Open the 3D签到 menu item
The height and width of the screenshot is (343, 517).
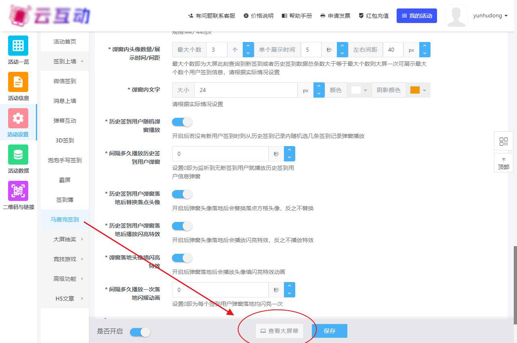tap(65, 140)
